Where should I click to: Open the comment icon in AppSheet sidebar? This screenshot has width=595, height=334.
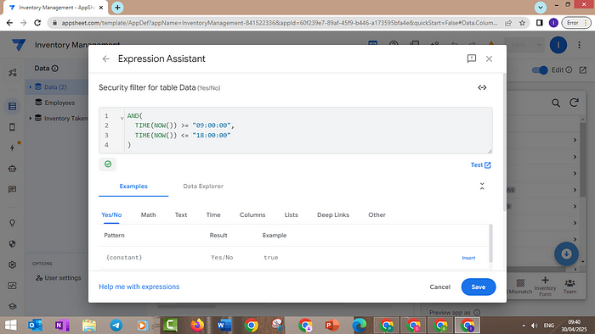click(x=12, y=189)
